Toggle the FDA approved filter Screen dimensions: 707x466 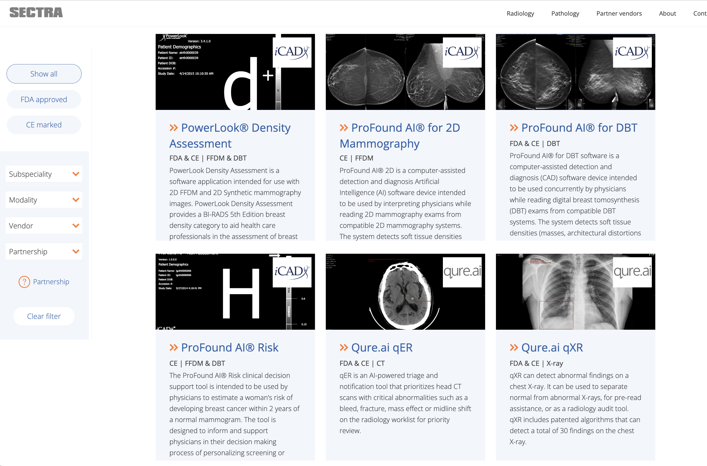(44, 99)
